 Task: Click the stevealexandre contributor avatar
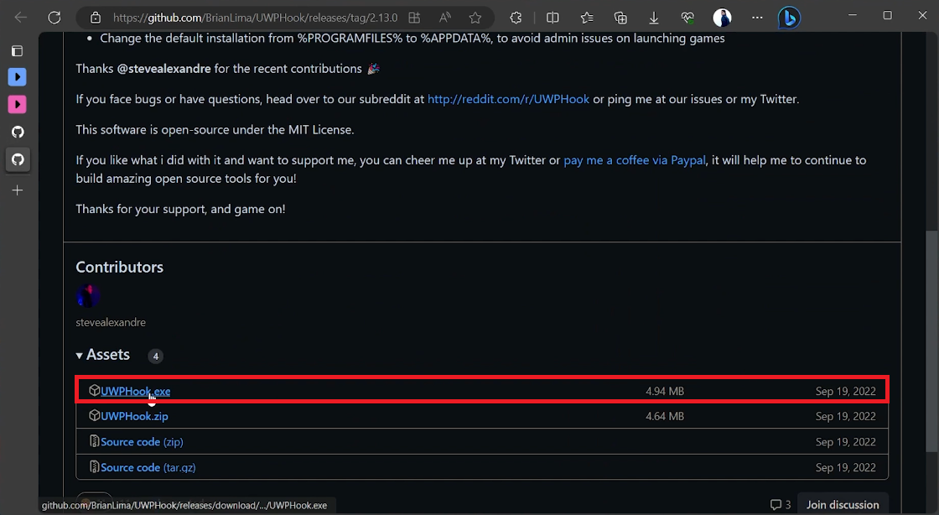[x=88, y=296]
